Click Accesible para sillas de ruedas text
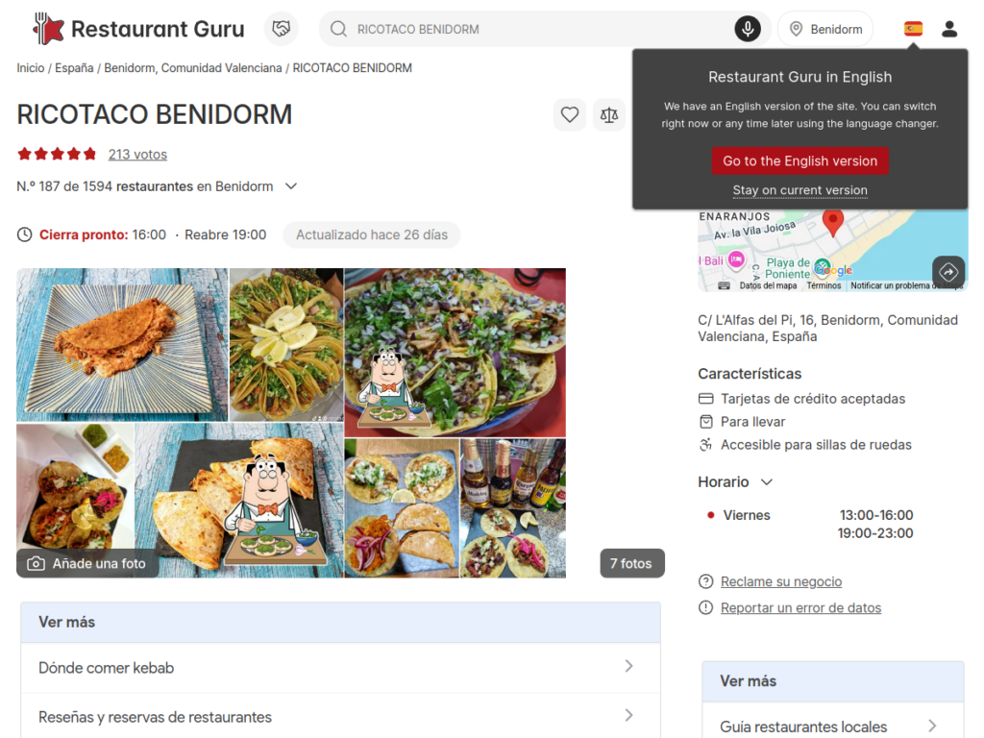The height and width of the screenshot is (738, 984). coord(816,444)
